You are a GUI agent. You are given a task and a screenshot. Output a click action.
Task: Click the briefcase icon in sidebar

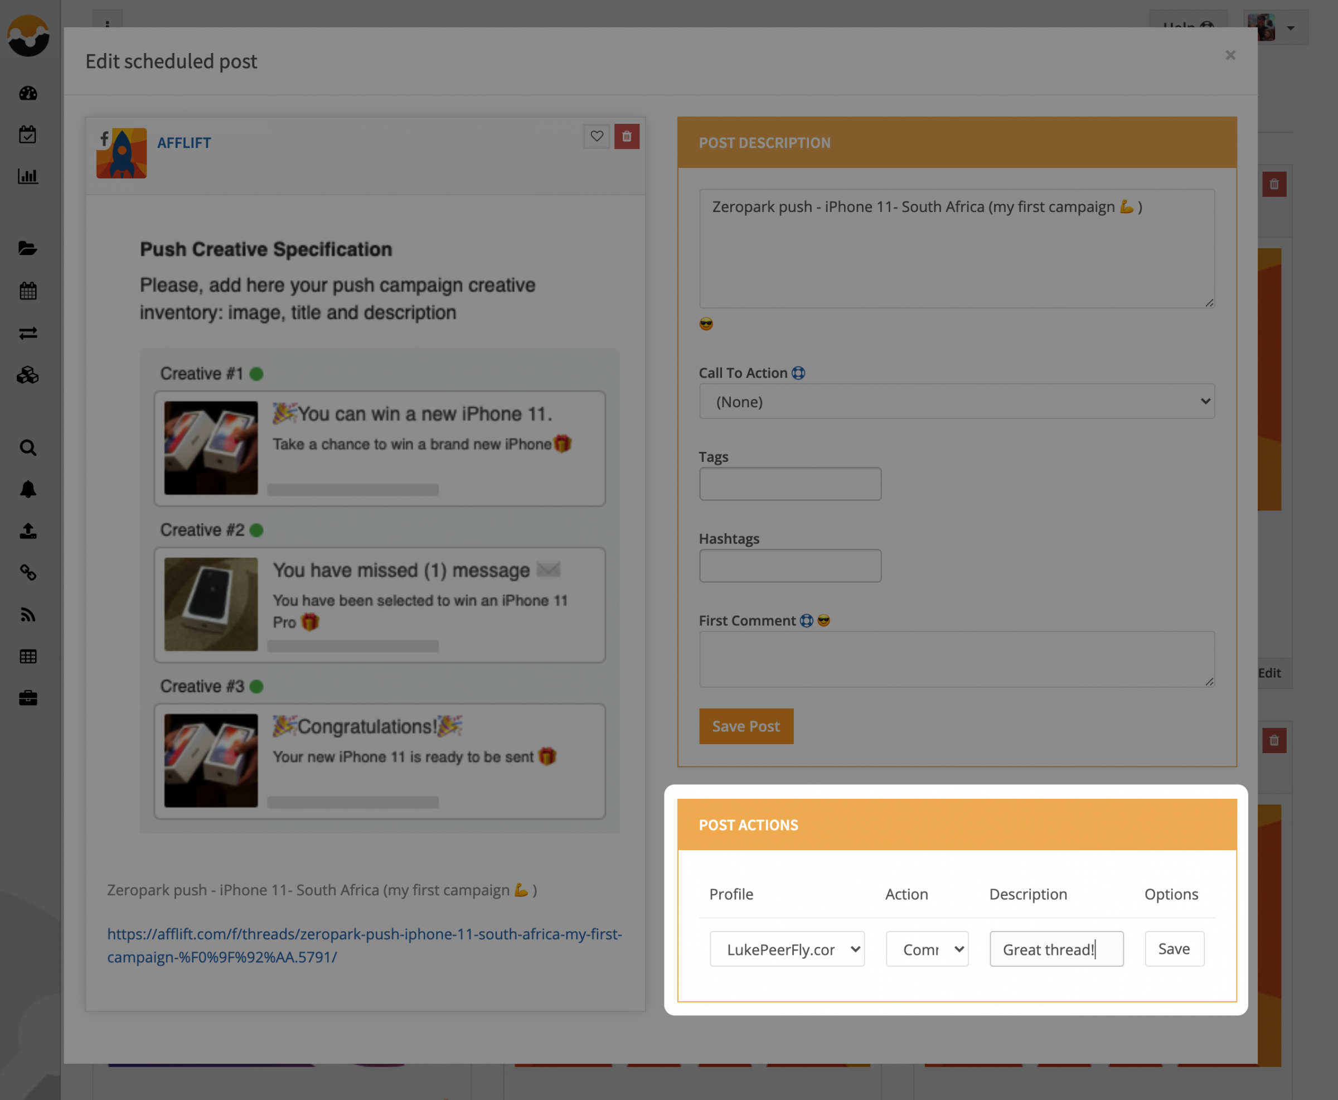pyautogui.click(x=28, y=698)
